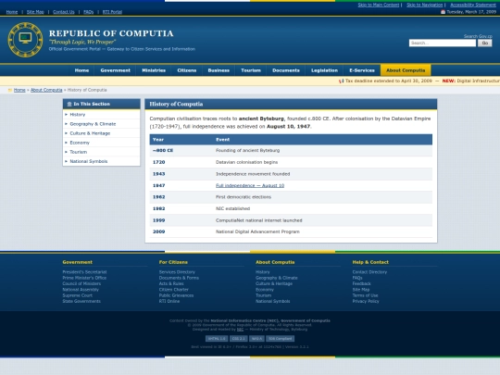Image resolution: width=500 pixels, height=375 pixels.
Task: Open Services Directory footer link
Action: 177,272
